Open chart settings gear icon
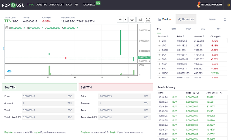This screenshot has width=231, height=140. tap(132, 20)
